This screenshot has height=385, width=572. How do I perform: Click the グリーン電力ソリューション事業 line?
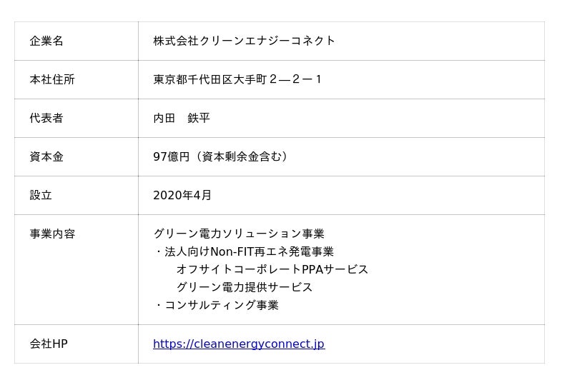(x=239, y=234)
